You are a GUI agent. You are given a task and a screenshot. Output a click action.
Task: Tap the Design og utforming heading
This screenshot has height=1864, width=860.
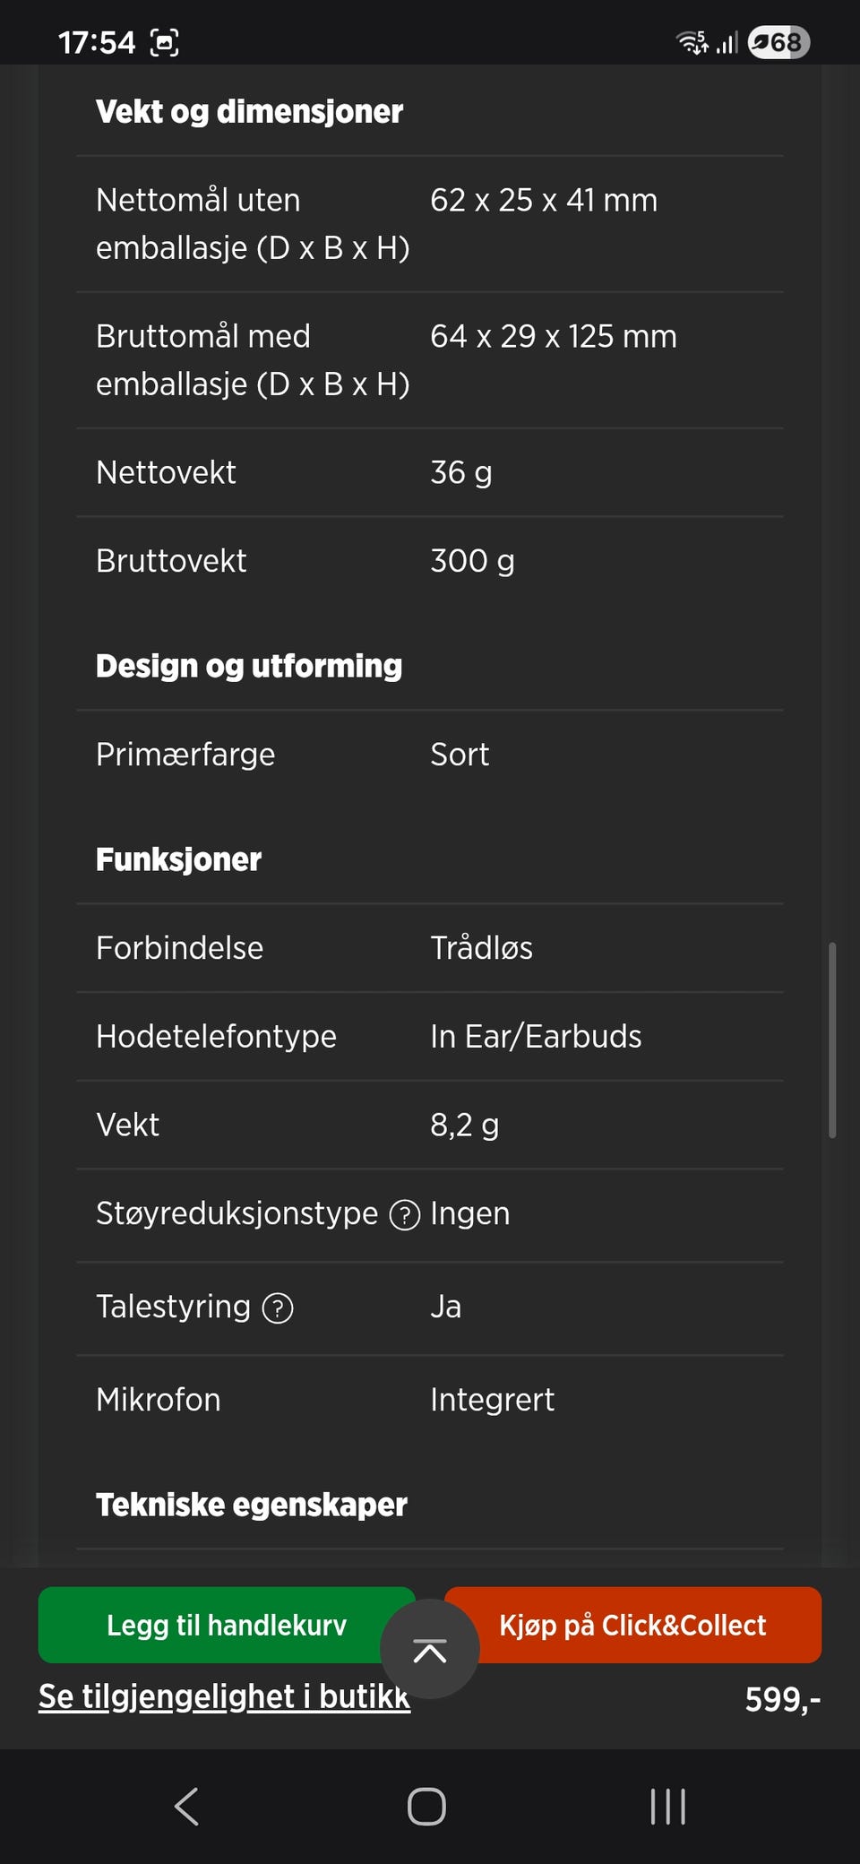point(249,666)
